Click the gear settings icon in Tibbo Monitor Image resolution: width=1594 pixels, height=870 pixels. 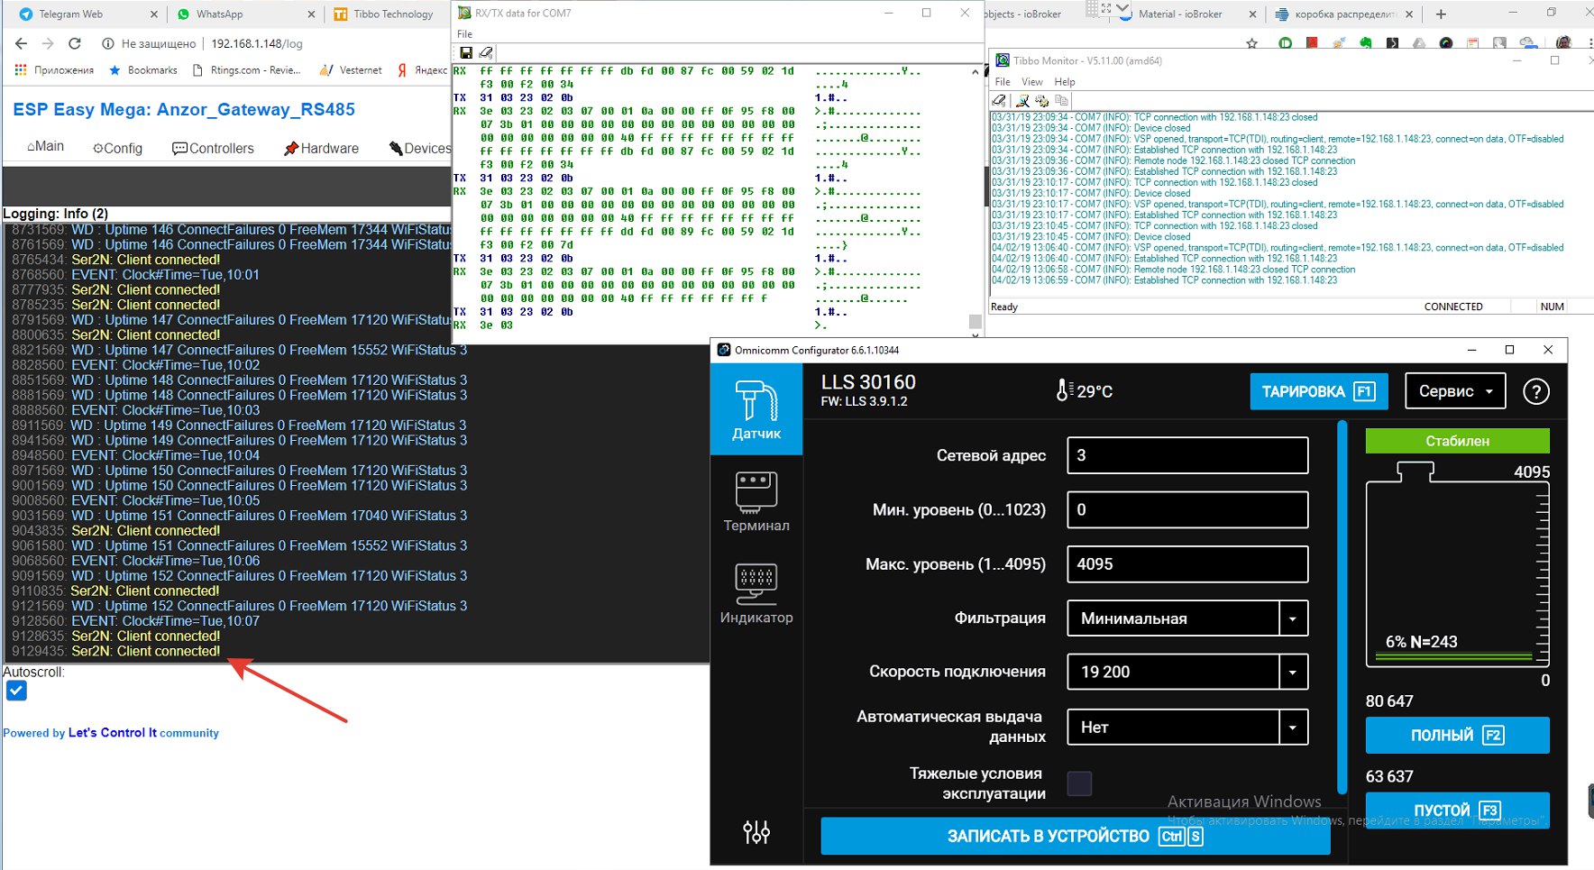1041,100
